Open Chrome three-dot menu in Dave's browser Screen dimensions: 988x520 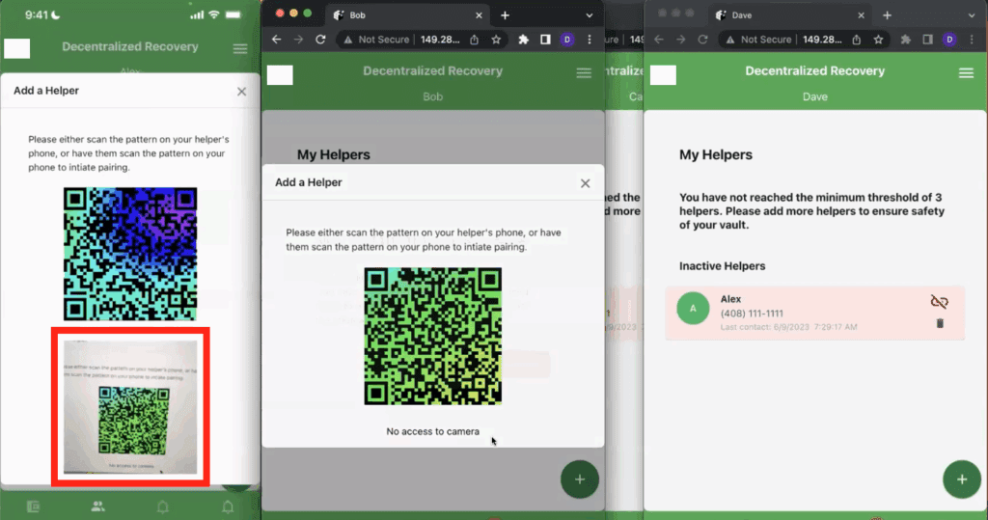point(973,40)
